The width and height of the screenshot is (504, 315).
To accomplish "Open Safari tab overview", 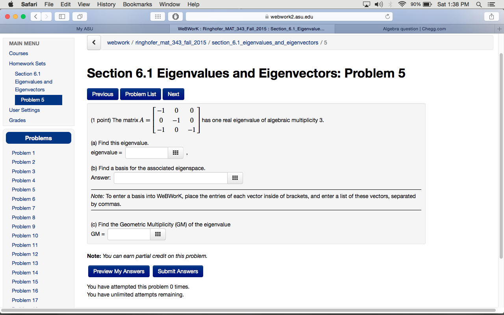I will (x=79, y=17).
